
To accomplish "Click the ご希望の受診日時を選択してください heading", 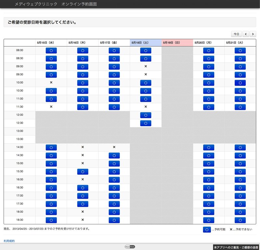I will point(42,22).
